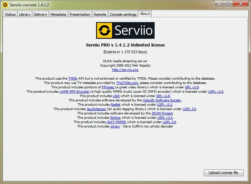251x184 pixels.
Task: Click the jNAT-PMPlib link
Action: [116, 122]
